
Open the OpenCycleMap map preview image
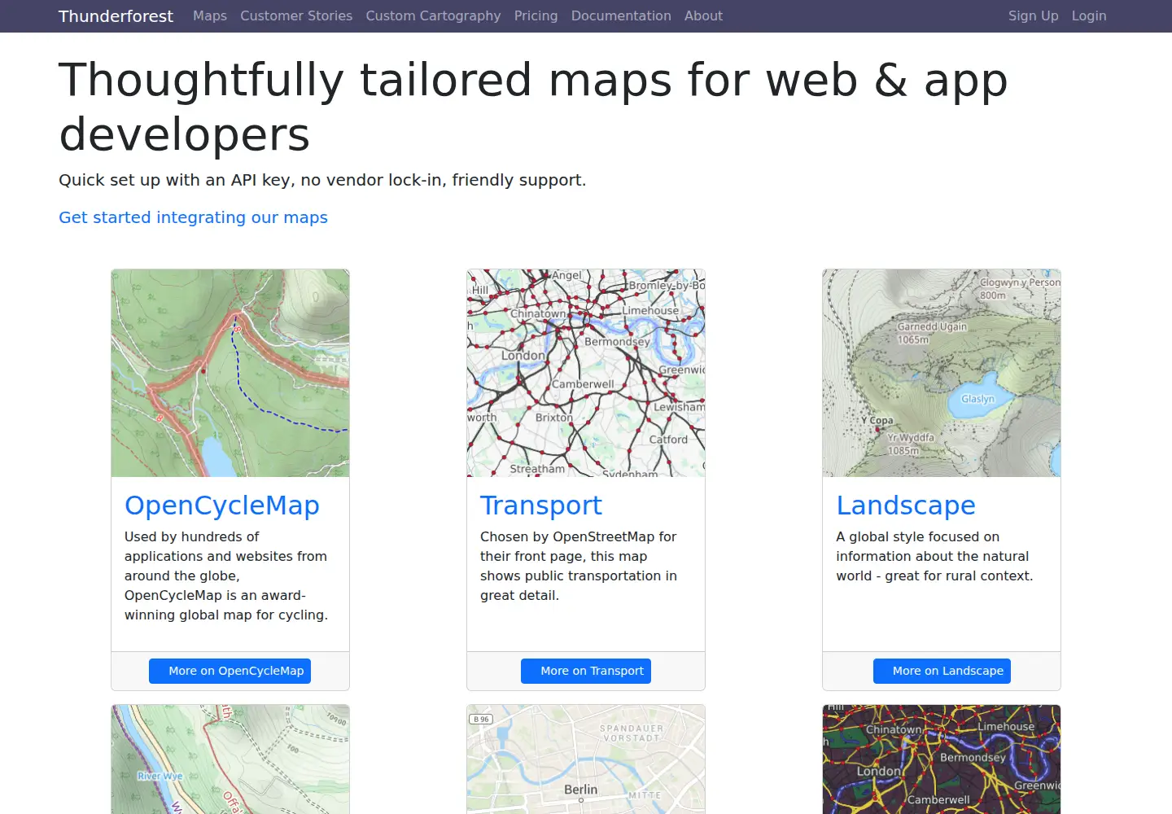click(x=230, y=373)
